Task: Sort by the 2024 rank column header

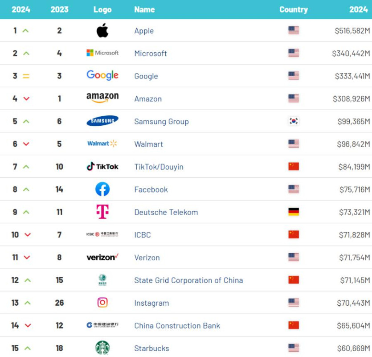Action: point(21,9)
